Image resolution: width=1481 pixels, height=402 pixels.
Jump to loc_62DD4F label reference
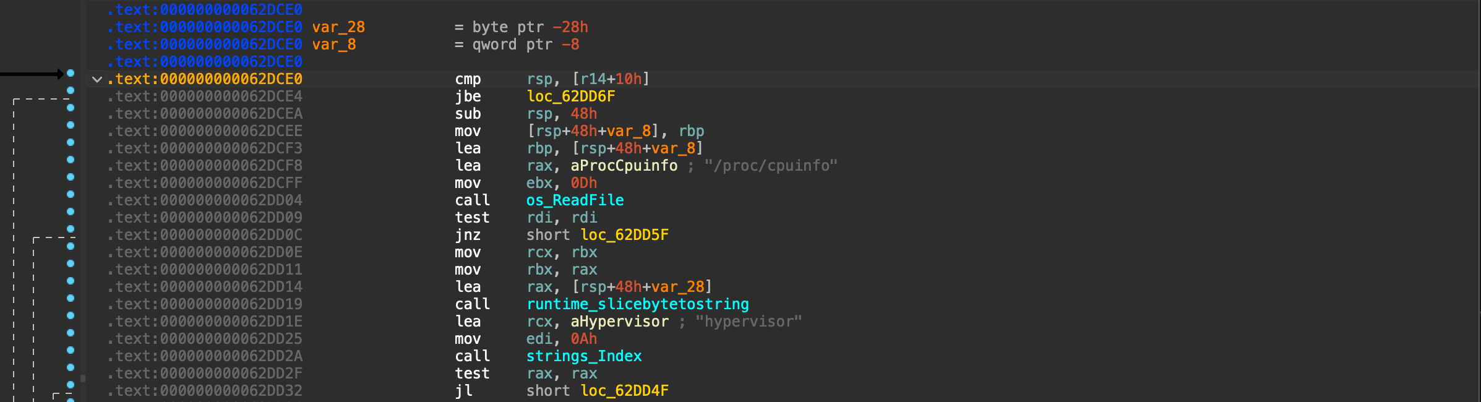pos(624,391)
